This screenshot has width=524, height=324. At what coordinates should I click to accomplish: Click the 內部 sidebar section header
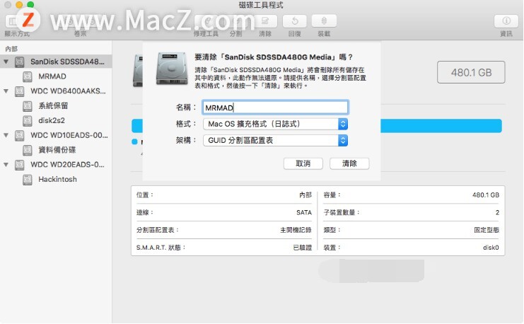point(11,49)
